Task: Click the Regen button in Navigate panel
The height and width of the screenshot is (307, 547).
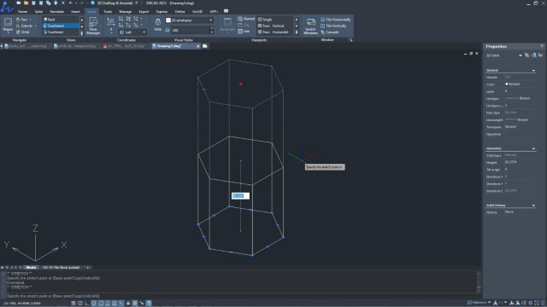Action: (x=8, y=25)
